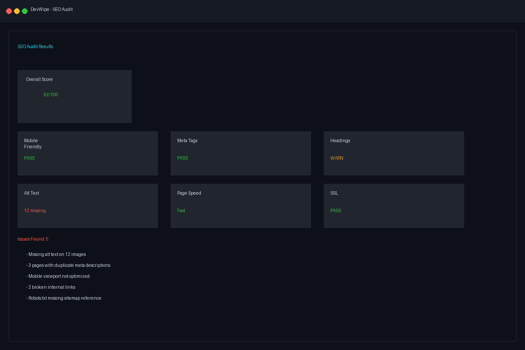Select the Alt Text card
This screenshot has width=525, height=350.
coord(87,206)
